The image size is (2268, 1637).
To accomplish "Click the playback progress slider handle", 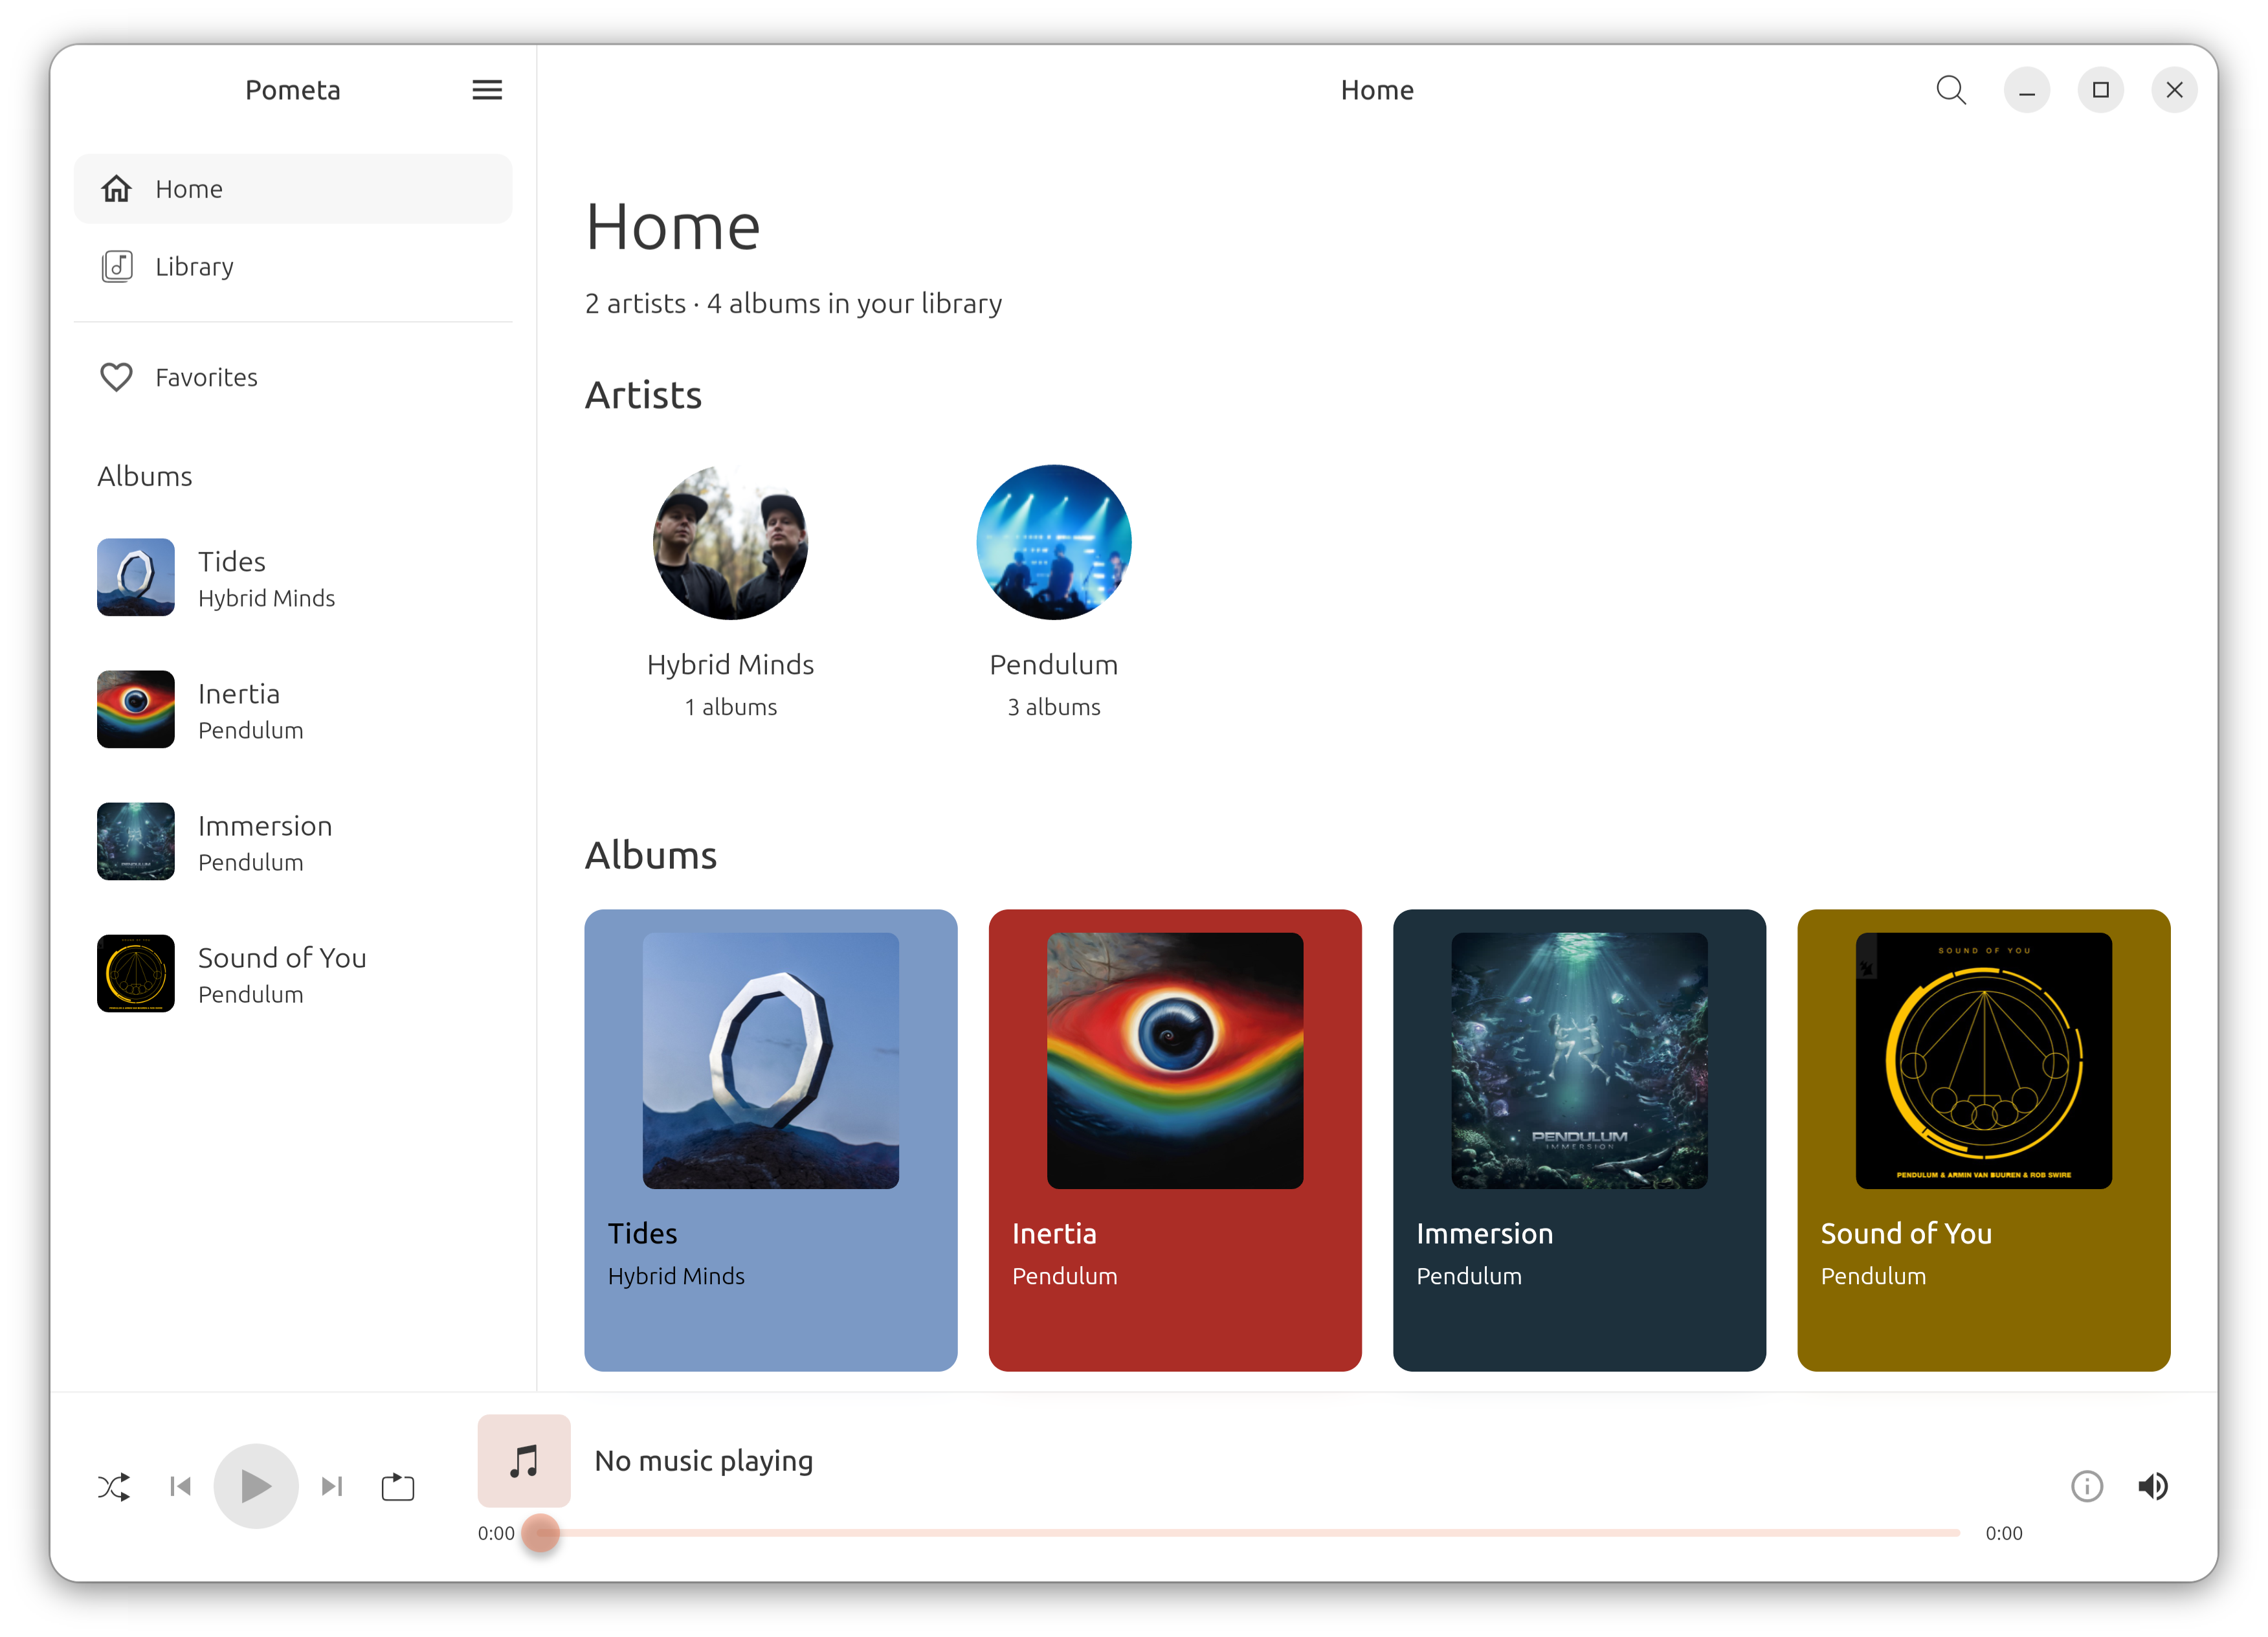I will tap(541, 1533).
